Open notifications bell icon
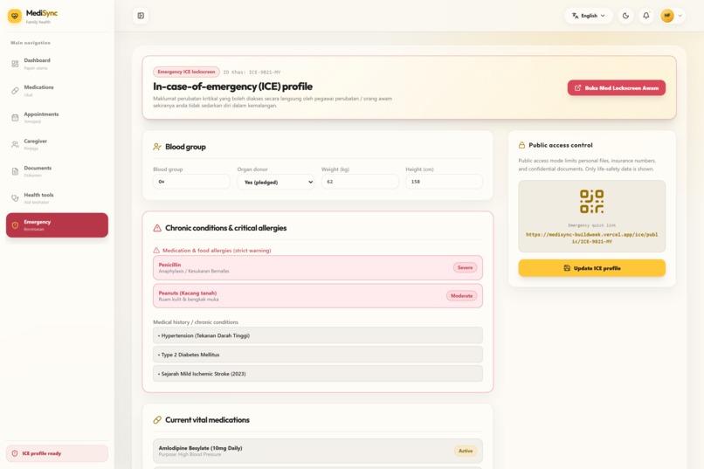Screen dimensions: 704x469 click(646, 16)
